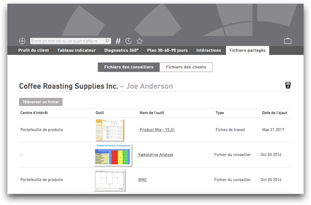Switch to Fichiers des conseillers
The width and height of the screenshot is (311, 205).
tap(129, 67)
